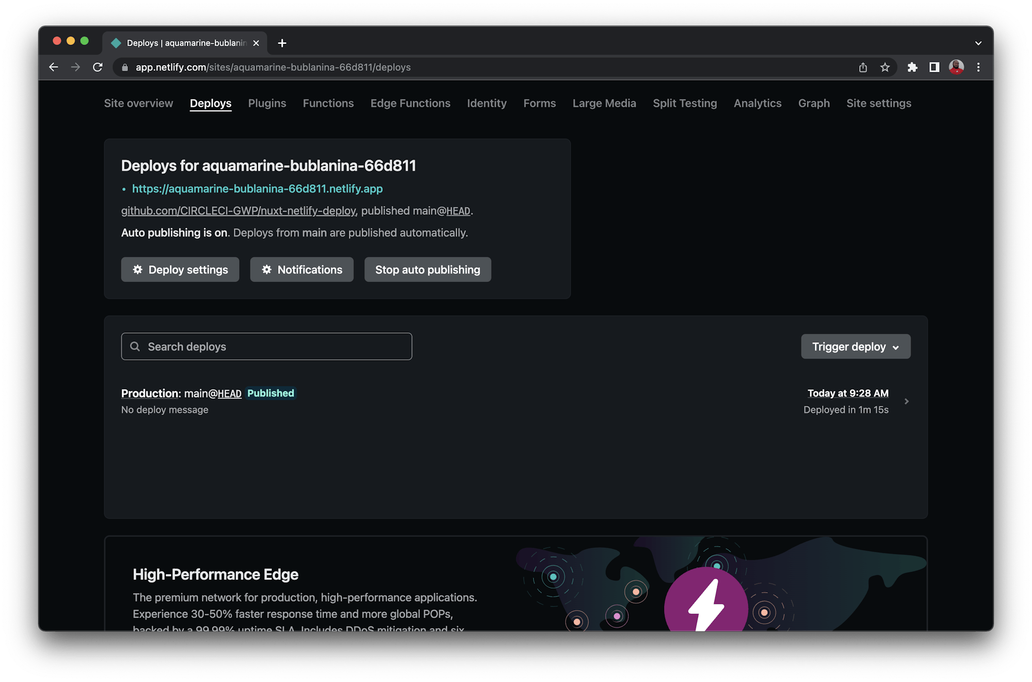Visit the aquamarine-bublanina-66d811.netlify.app link

pyautogui.click(x=257, y=189)
